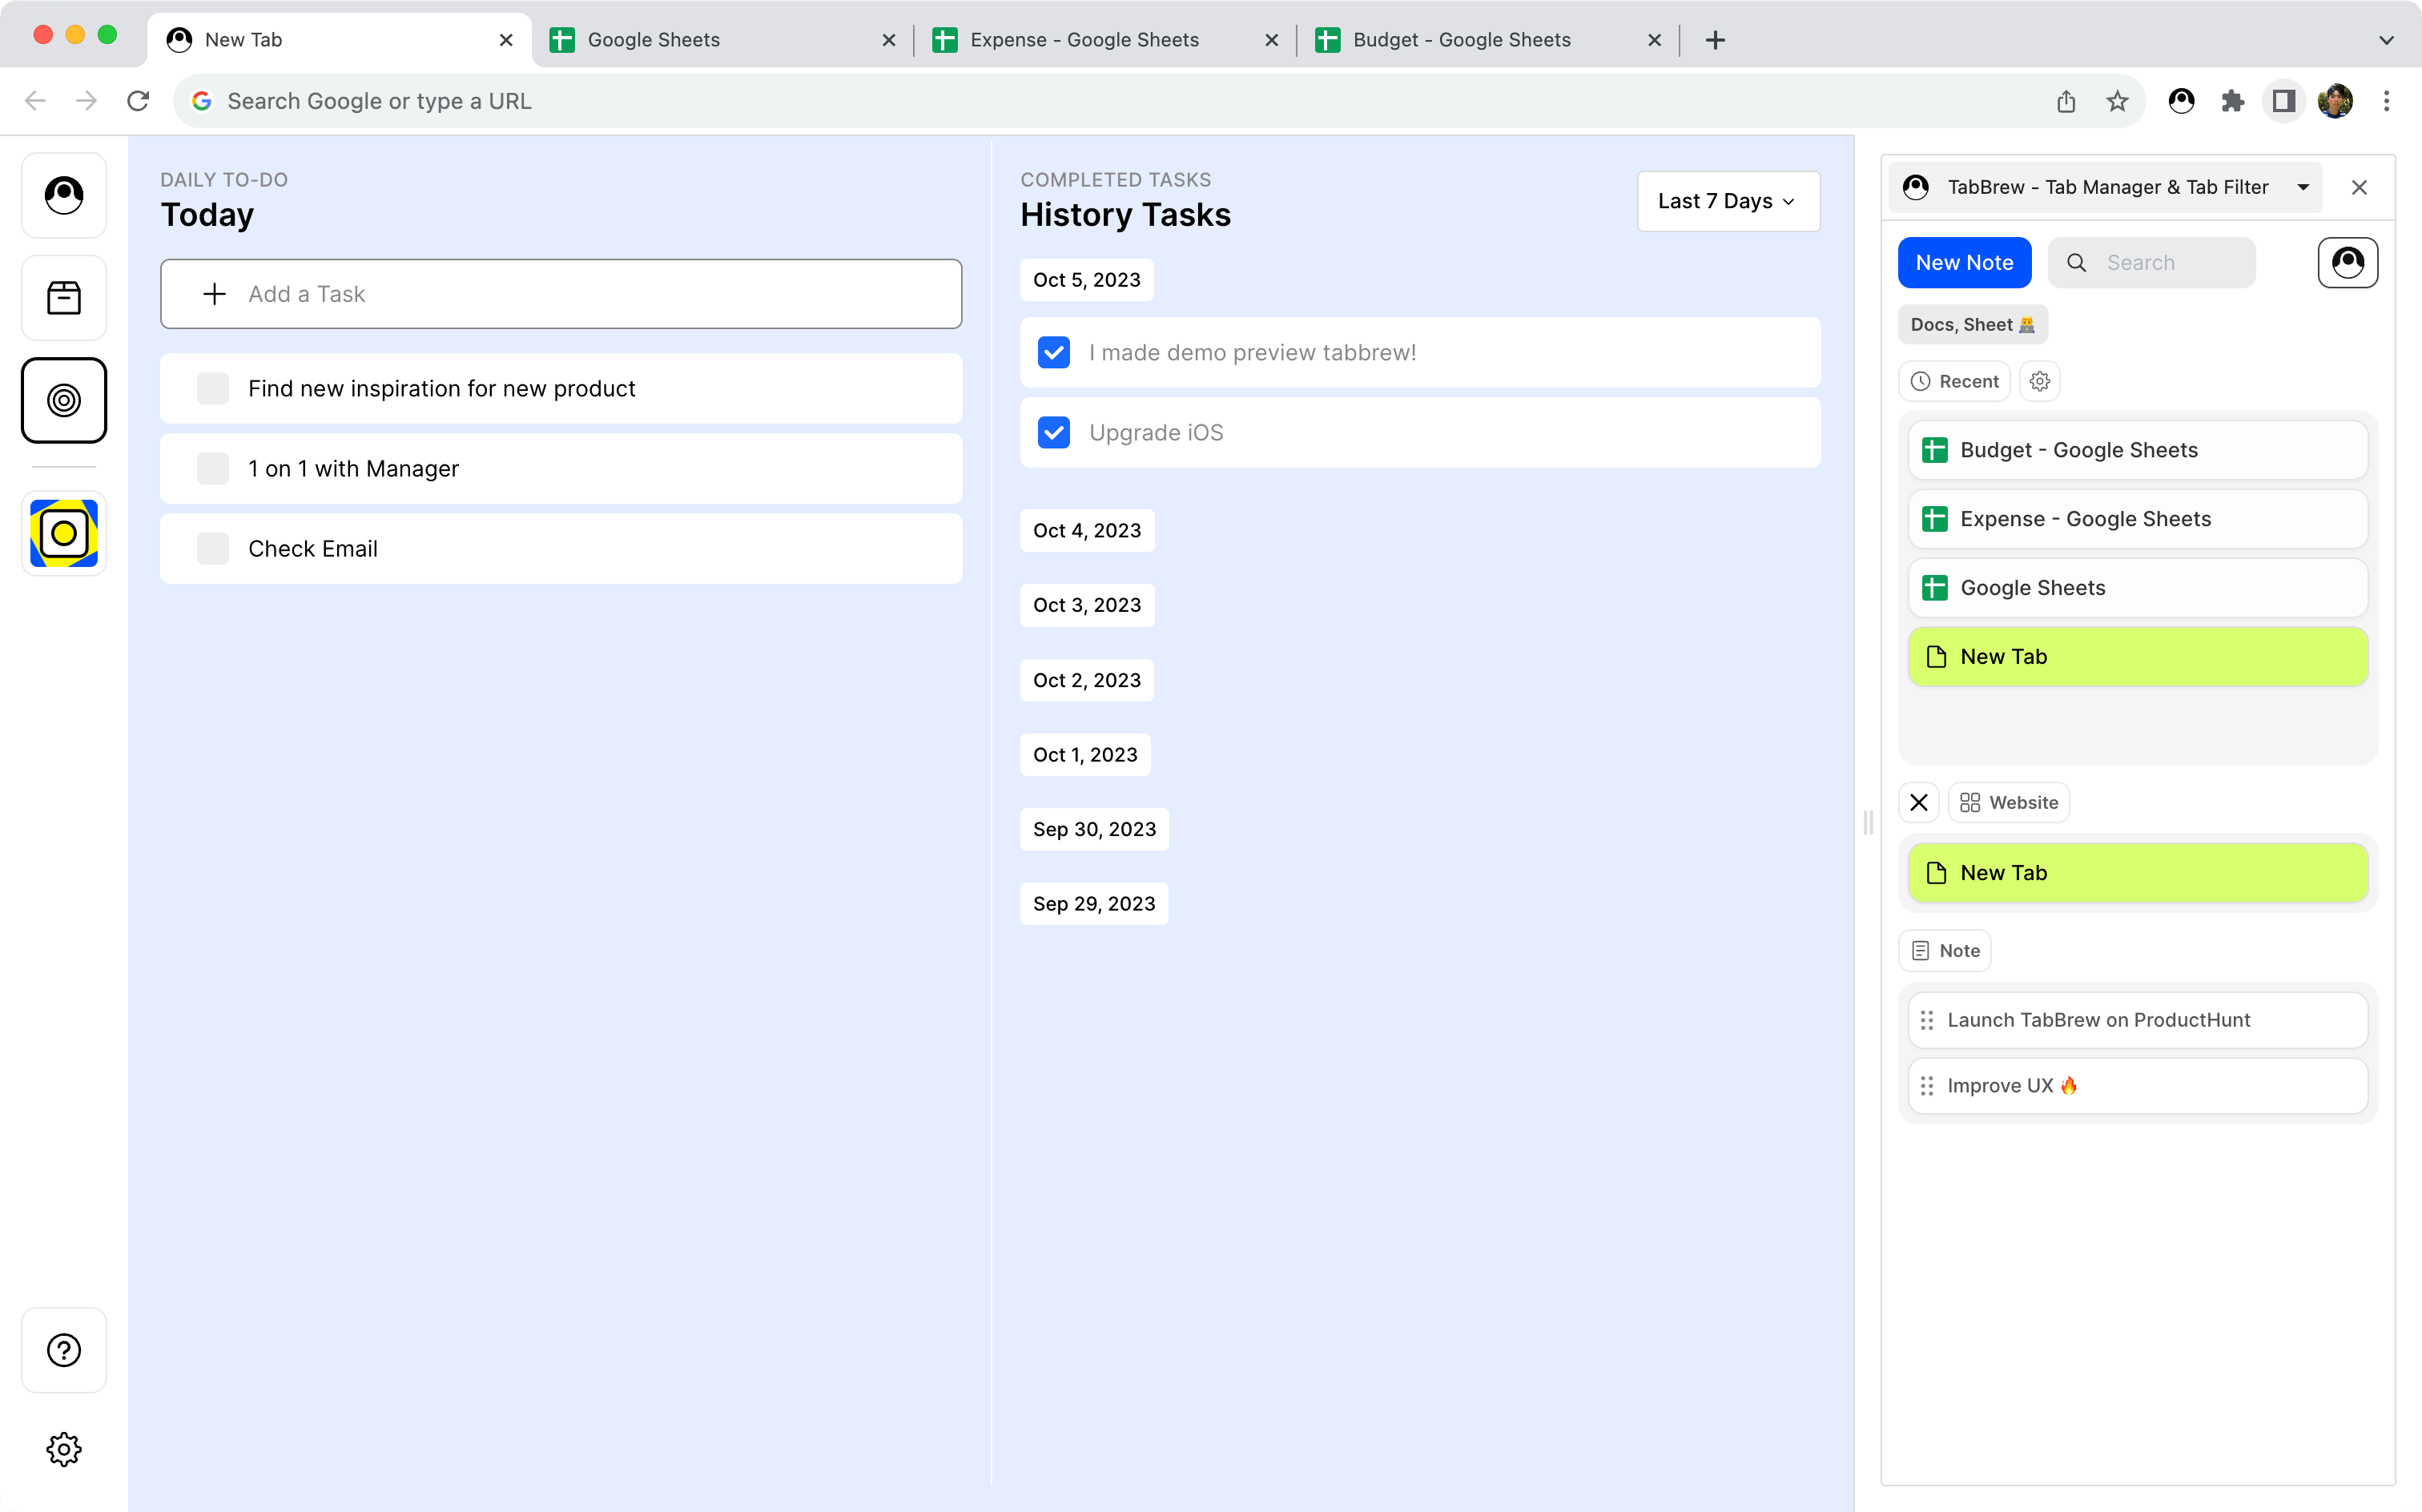Click drag handle on Improve UX note
2422x1512 pixels.
(1926, 1086)
